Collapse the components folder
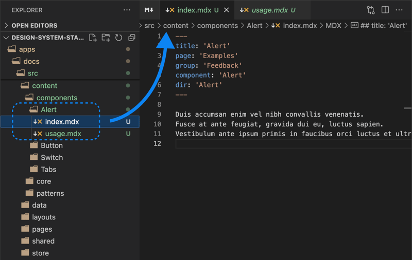 pos(70,98)
